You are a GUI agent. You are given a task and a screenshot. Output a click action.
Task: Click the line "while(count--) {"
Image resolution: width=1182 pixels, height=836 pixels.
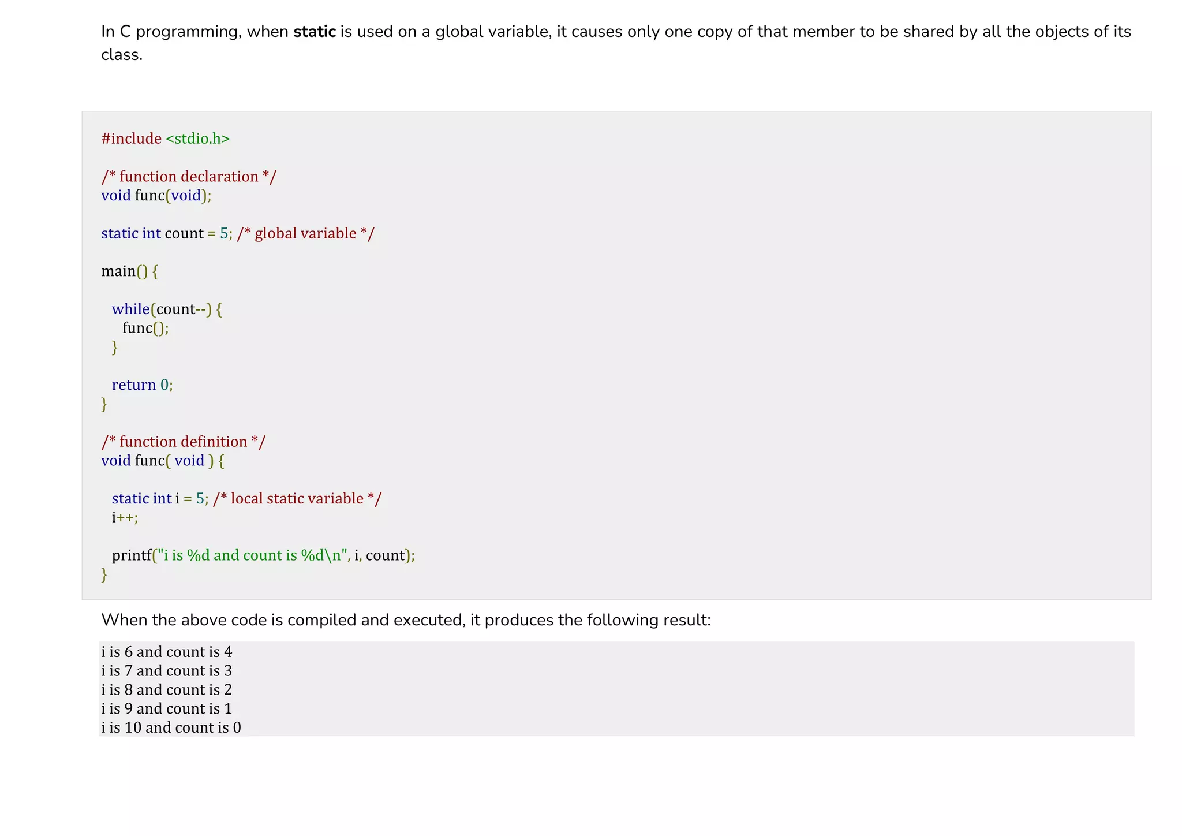click(167, 309)
